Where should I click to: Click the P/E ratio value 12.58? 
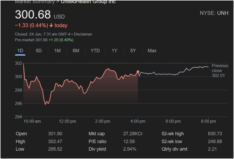(x=129, y=142)
